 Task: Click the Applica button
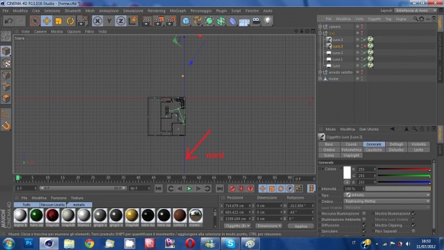300,226
